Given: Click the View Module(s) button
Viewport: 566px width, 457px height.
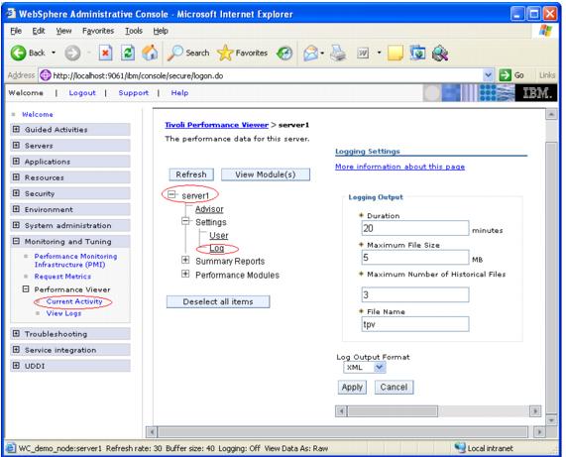Looking at the screenshot, I should pyautogui.click(x=266, y=174).
